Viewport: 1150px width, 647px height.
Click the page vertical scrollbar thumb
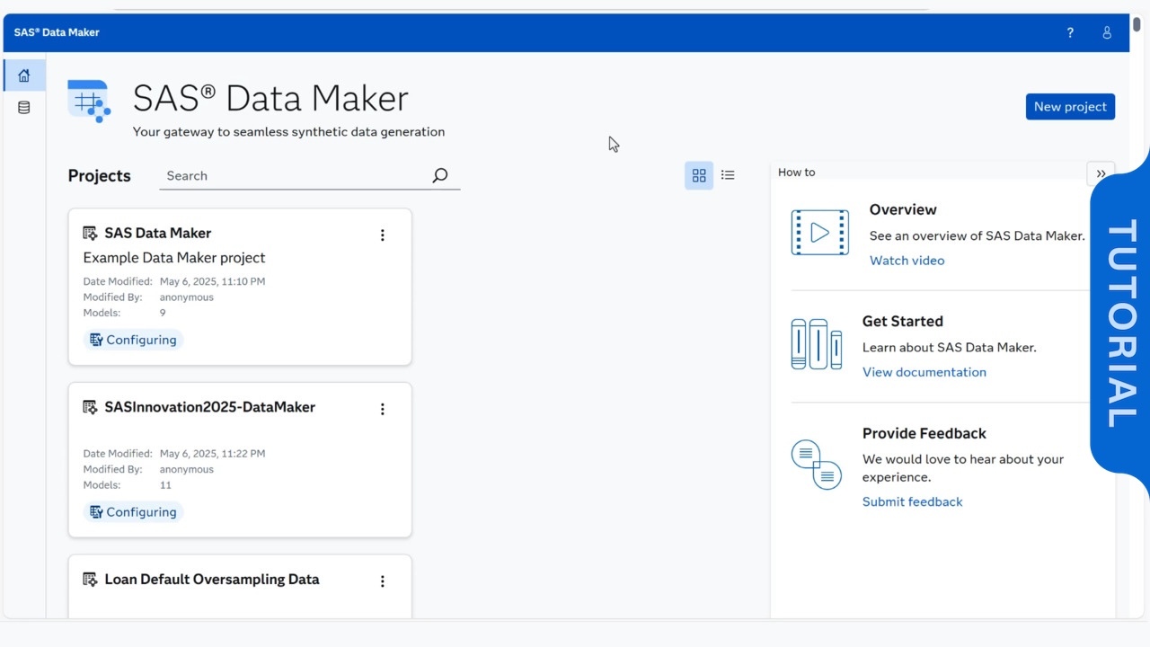(x=1137, y=24)
